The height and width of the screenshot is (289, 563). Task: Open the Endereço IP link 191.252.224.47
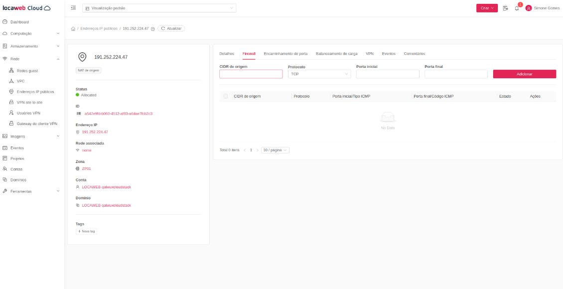click(95, 132)
